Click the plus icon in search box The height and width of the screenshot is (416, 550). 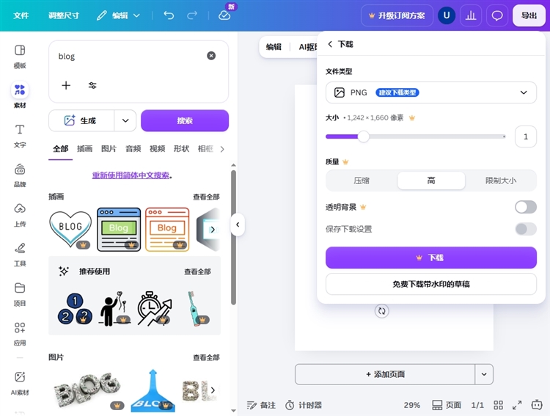[x=66, y=85]
